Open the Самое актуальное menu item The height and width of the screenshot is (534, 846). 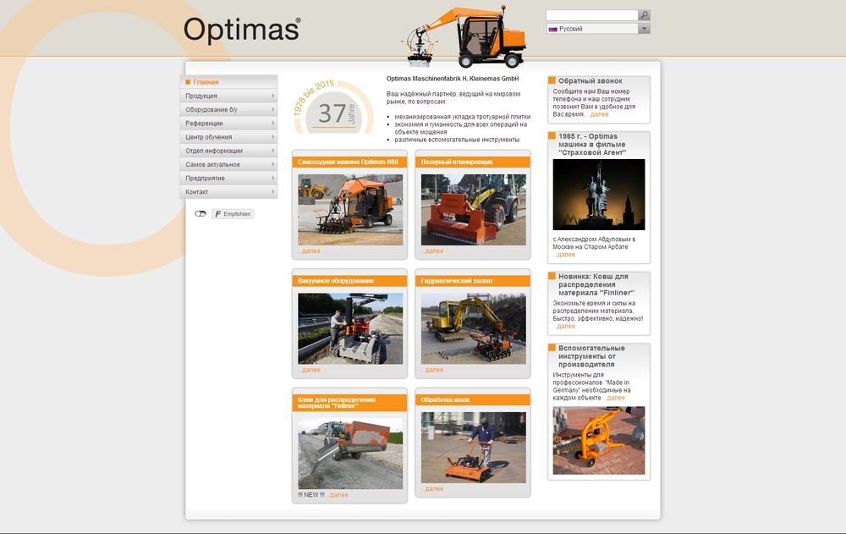click(x=228, y=164)
